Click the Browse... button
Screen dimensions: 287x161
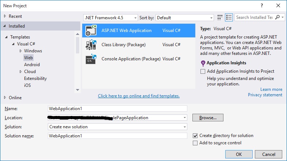pyautogui.click(x=208, y=118)
